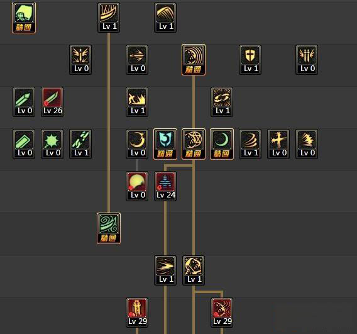Click the winged sword skill at Lv 0

coord(80,60)
